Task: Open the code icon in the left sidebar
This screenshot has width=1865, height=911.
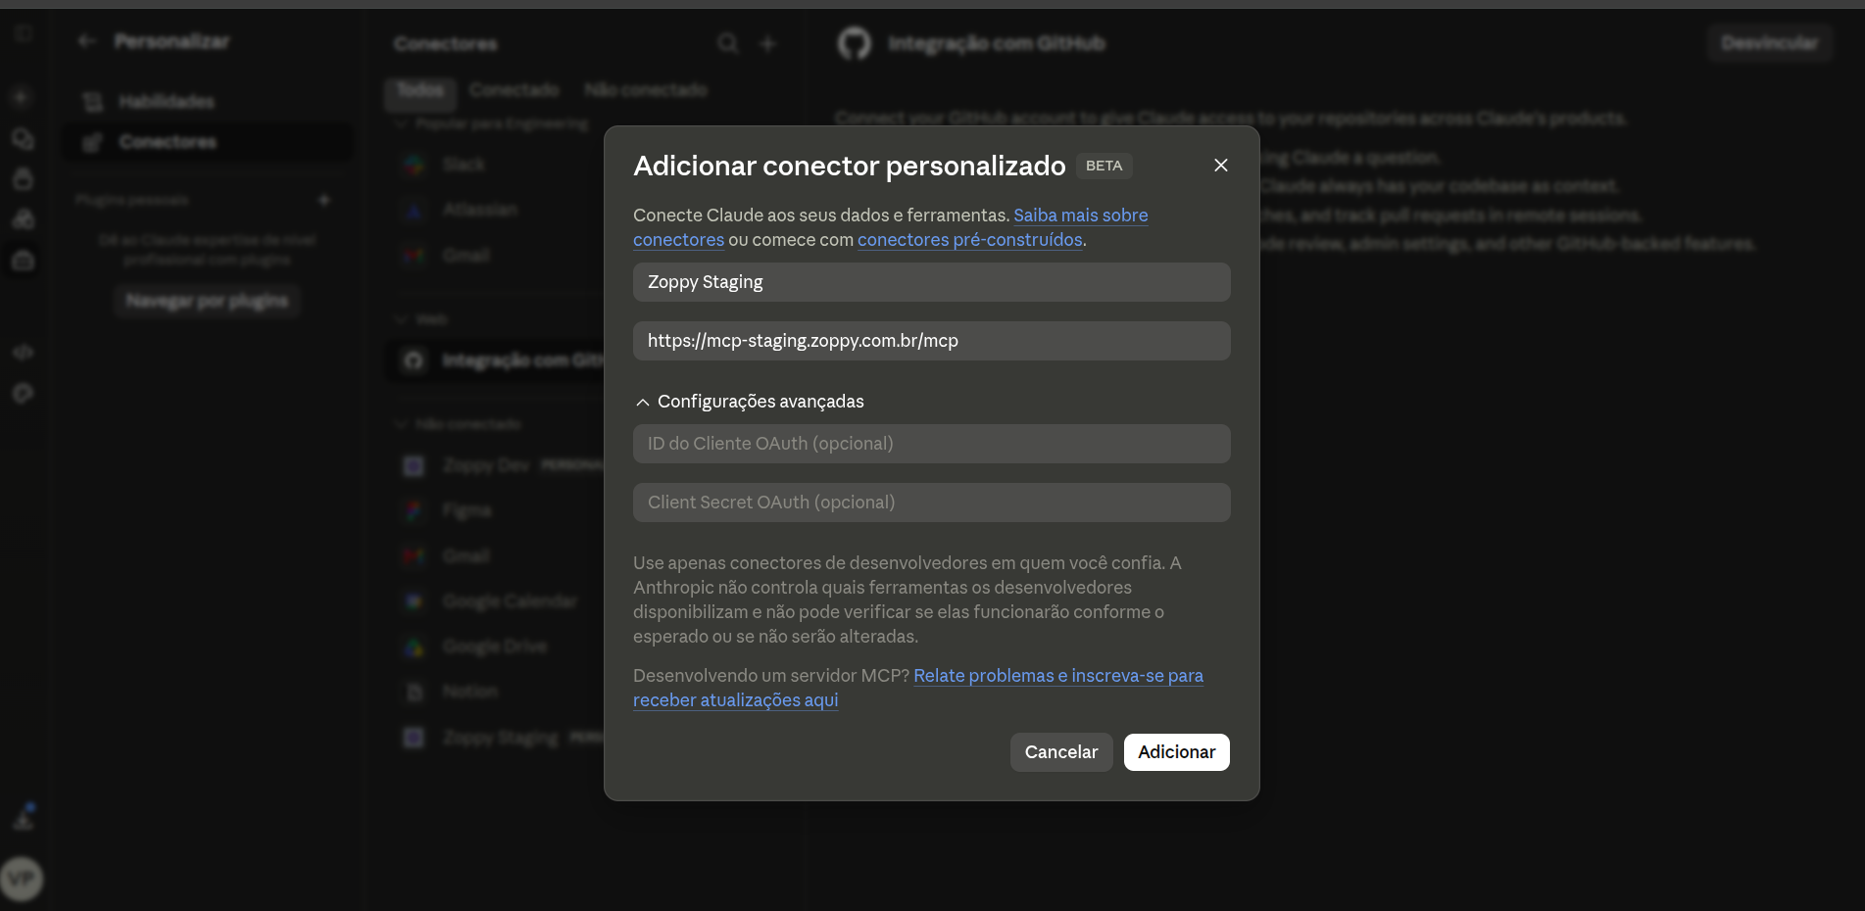Action: click(23, 352)
